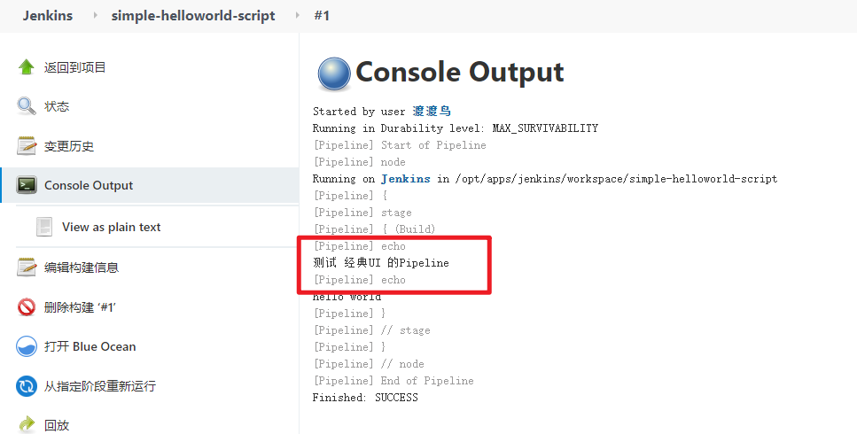
Task: Expand the breadcrumb arrow after Jenkins
Action: click(x=96, y=15)
